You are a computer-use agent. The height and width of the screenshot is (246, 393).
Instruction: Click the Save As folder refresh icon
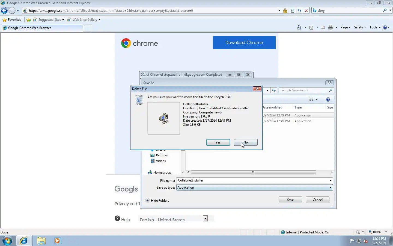coord(274,90)
